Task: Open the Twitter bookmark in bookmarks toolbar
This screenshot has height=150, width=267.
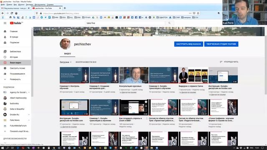Action: tap(45, 17)
